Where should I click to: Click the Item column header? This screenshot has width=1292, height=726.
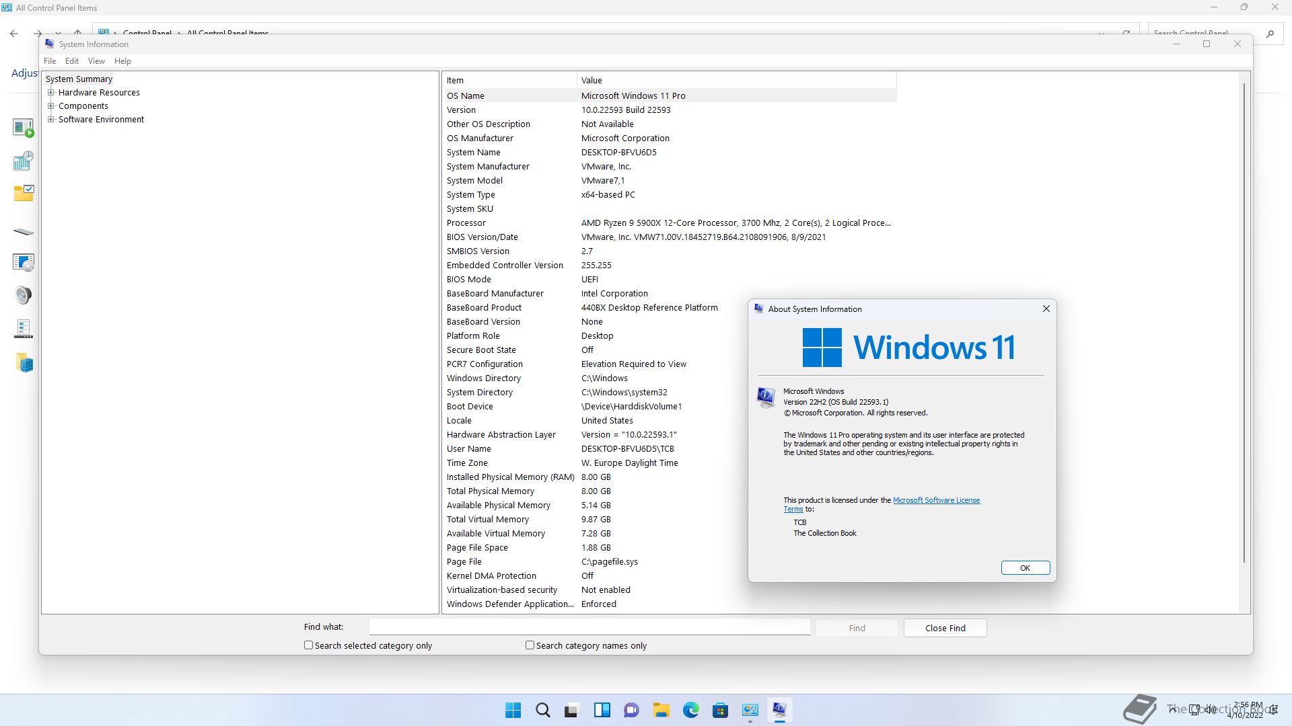(x=510, y=80)
